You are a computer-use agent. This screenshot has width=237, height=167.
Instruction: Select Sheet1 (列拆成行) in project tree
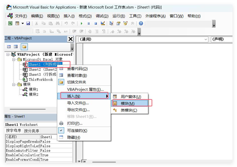45,64
